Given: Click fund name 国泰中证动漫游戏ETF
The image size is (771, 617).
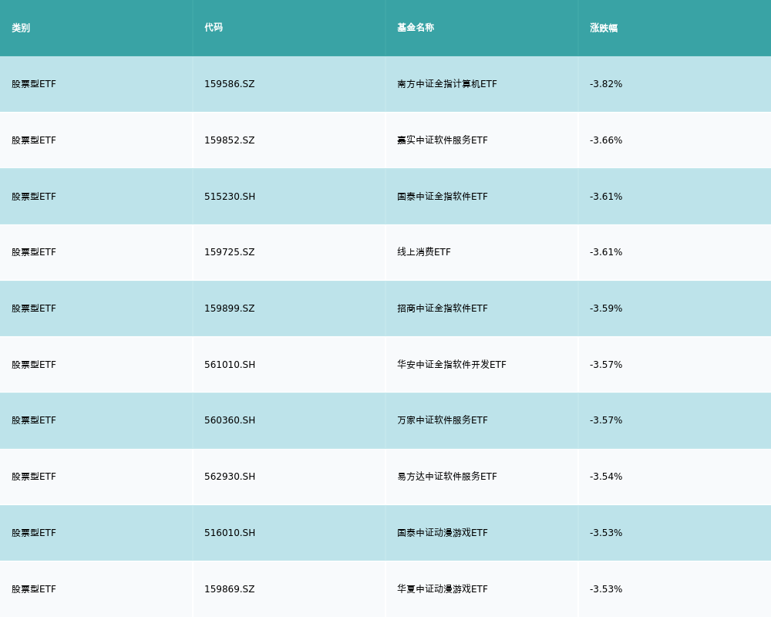Looking at the screenshot, I should tap(443, 533).
